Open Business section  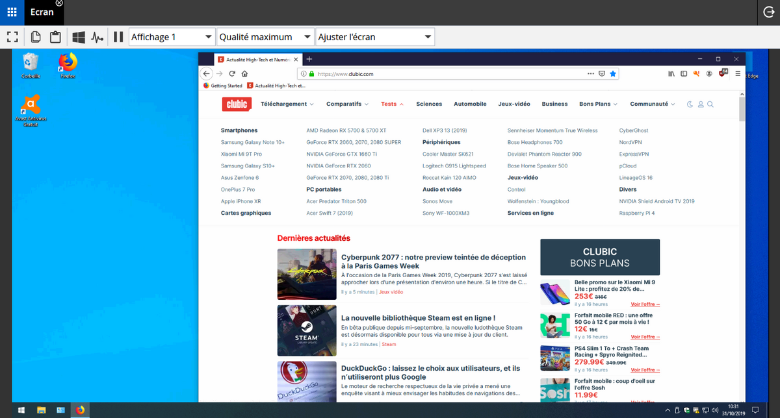point(554,104)
